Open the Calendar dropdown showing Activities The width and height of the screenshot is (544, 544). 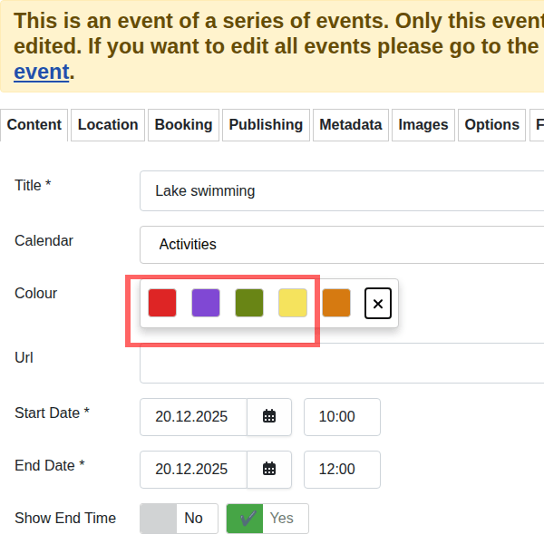click(341, 245)
